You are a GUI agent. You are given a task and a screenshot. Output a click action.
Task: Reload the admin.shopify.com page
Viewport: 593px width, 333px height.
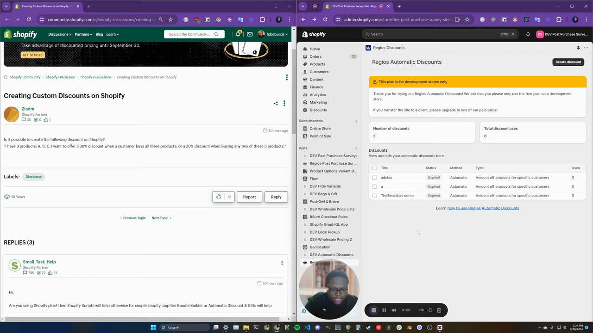pyautogui.click(x=325, y=19)
